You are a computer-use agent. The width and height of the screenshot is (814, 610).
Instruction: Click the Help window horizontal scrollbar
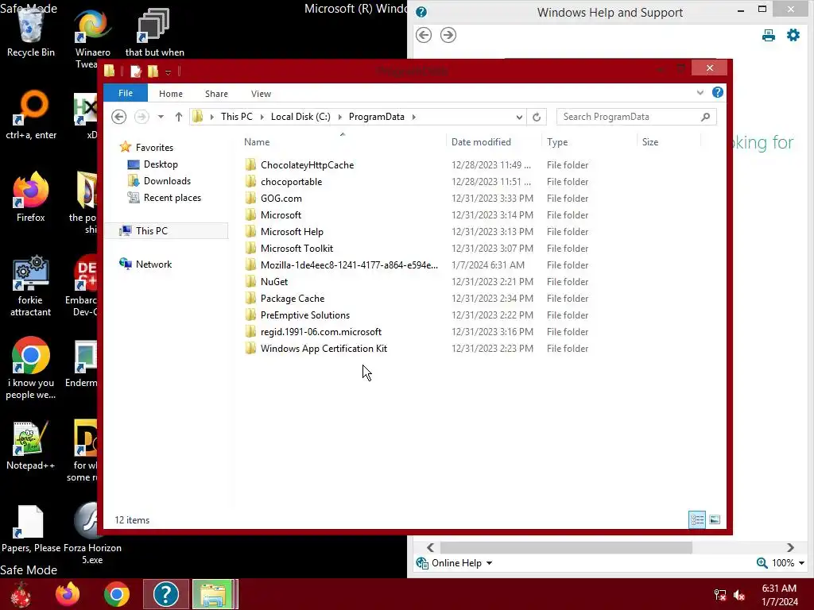click(566, 548)
